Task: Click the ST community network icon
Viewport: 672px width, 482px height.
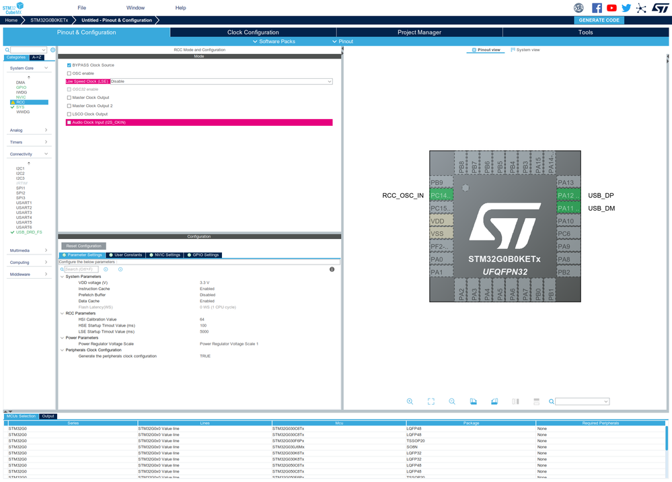Action: [641, 7]
